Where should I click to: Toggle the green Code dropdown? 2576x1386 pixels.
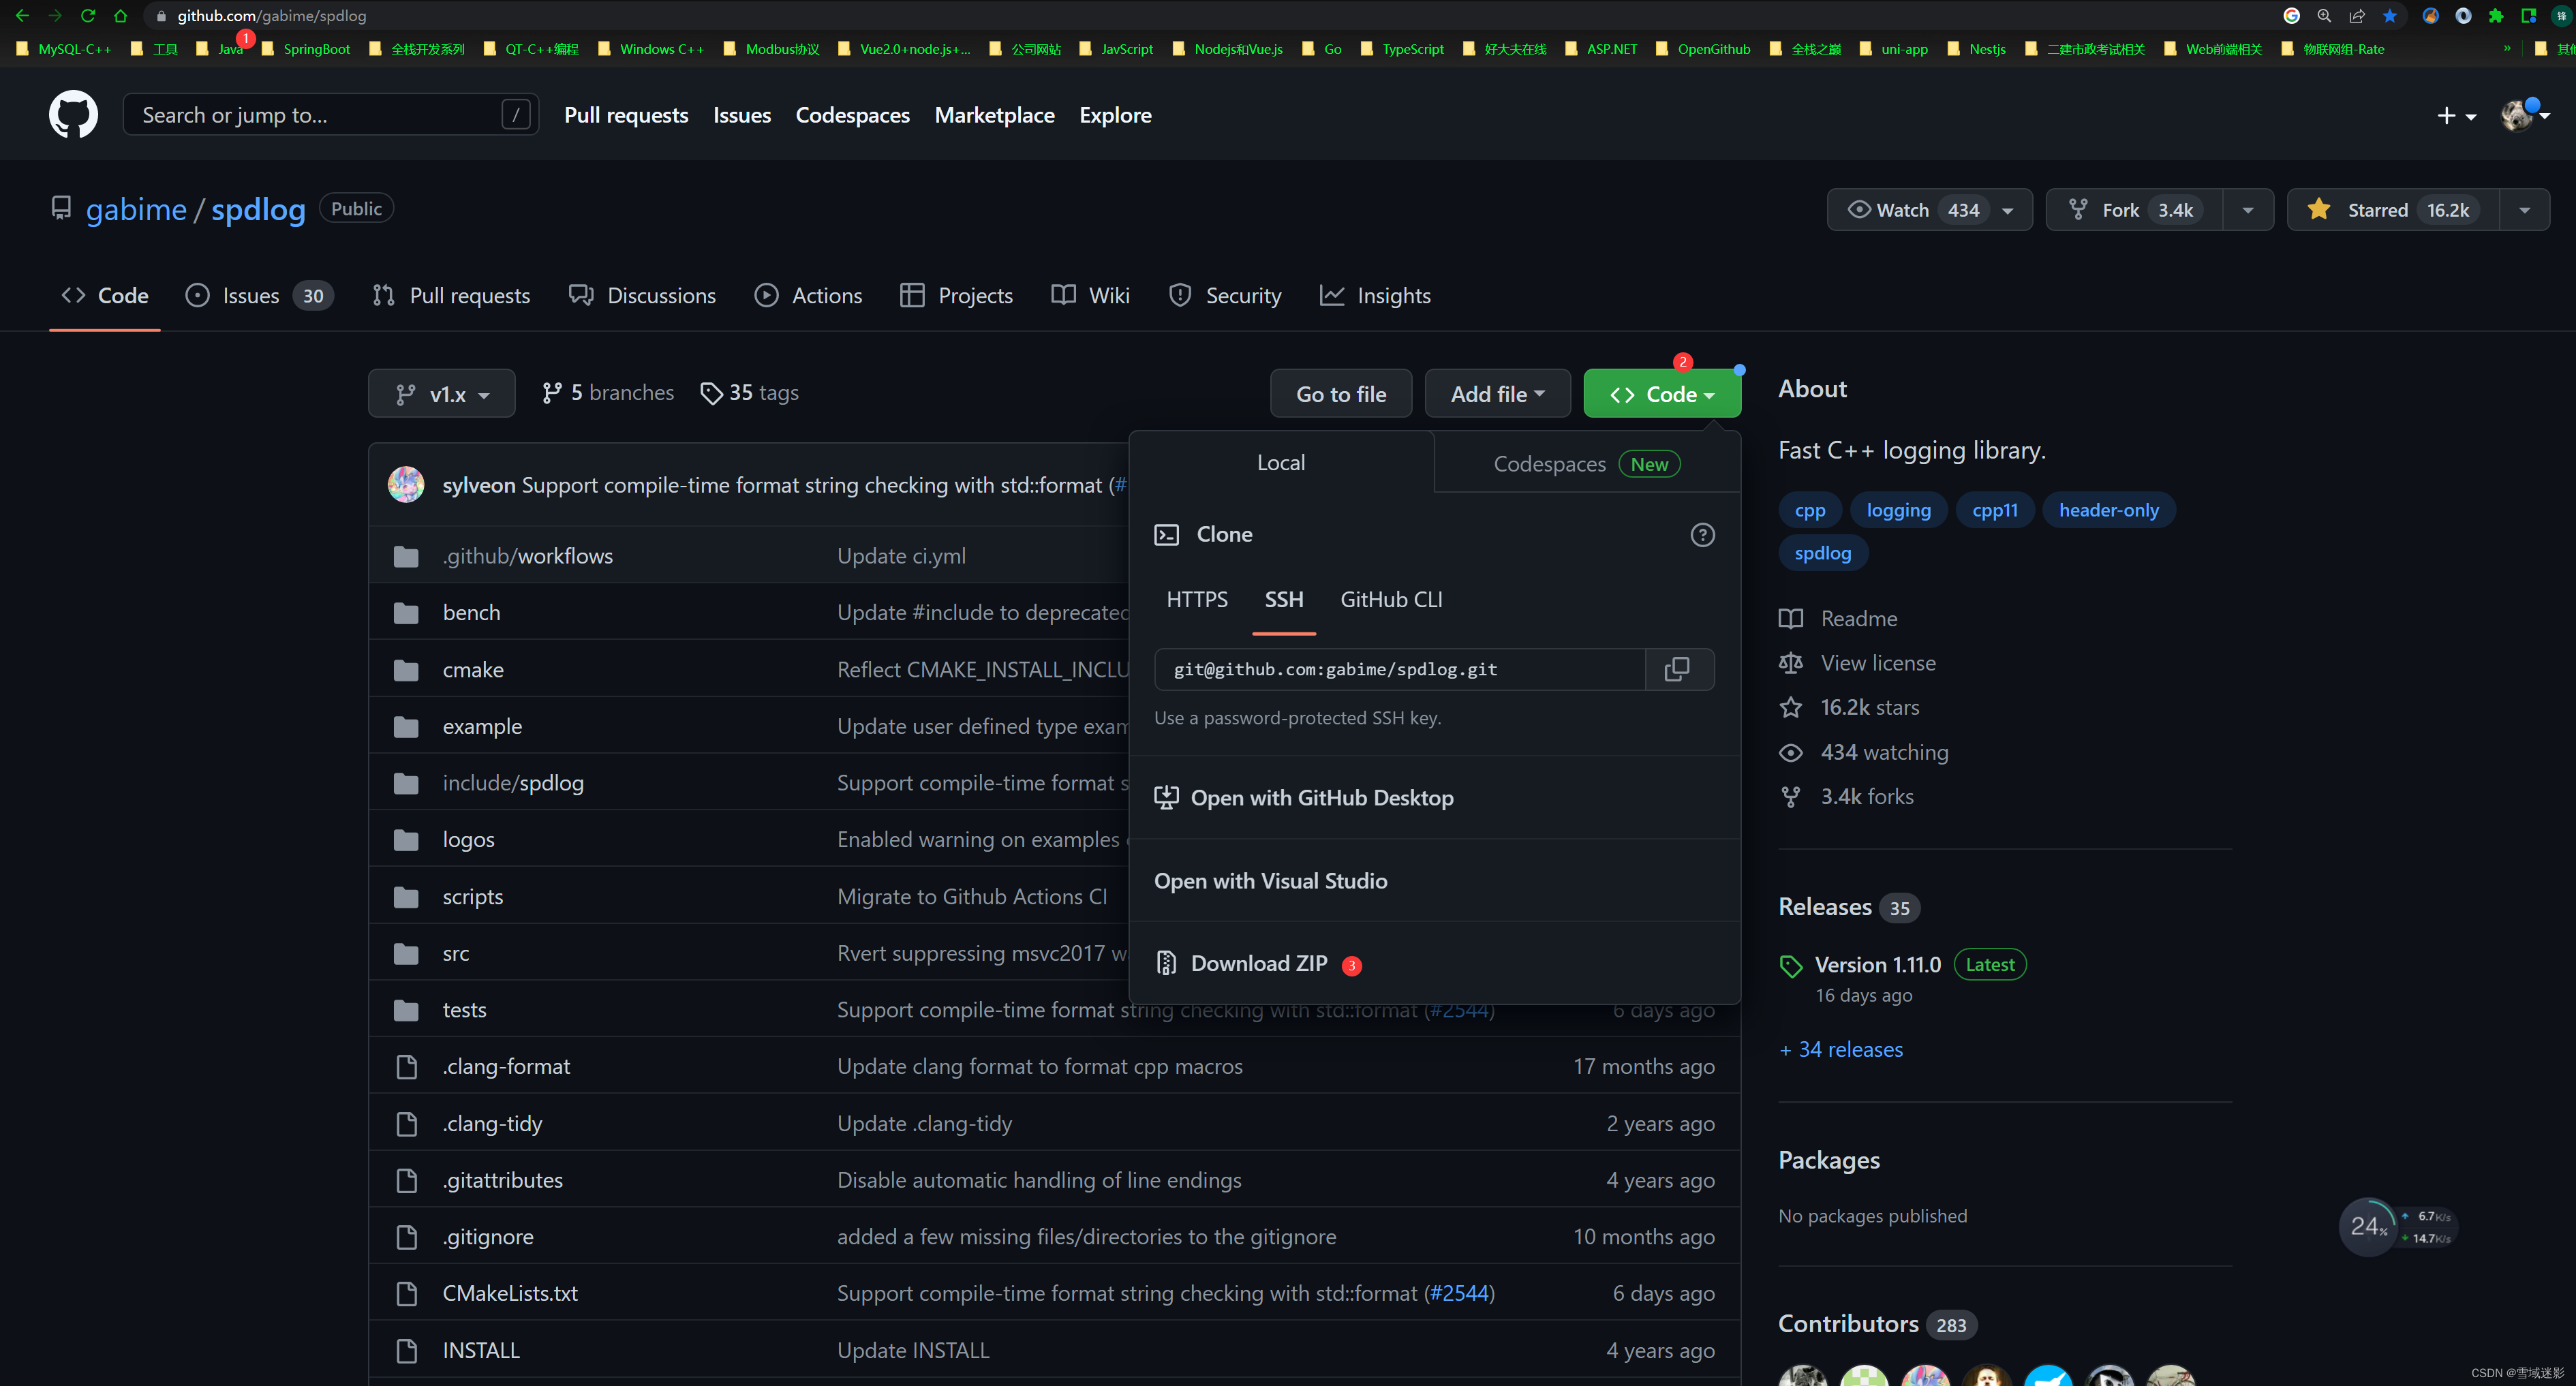(x=1662, y=394)
